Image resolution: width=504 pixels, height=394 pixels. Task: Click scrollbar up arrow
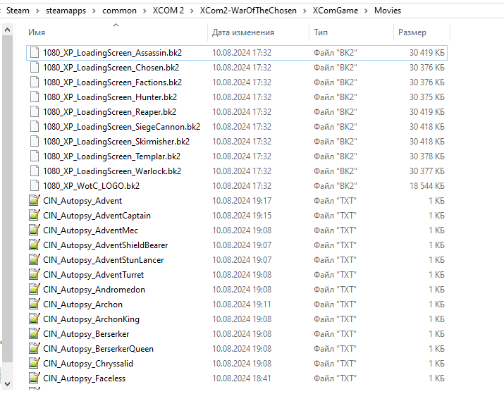point(7,30)
